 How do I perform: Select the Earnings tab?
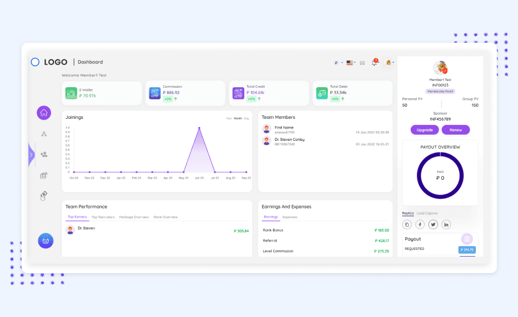tap(271, 217)
